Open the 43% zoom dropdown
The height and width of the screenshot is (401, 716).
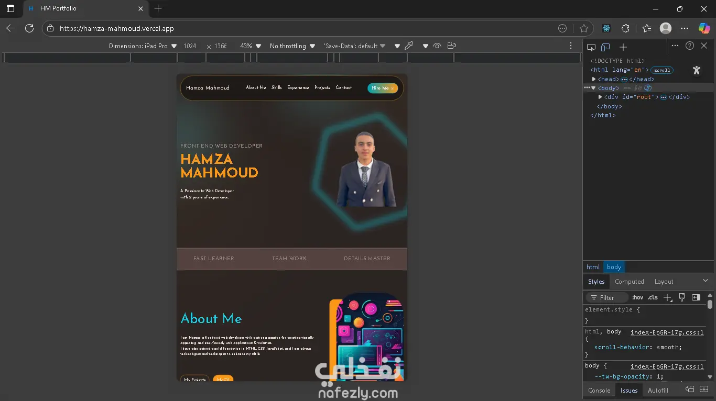[251, 46]
